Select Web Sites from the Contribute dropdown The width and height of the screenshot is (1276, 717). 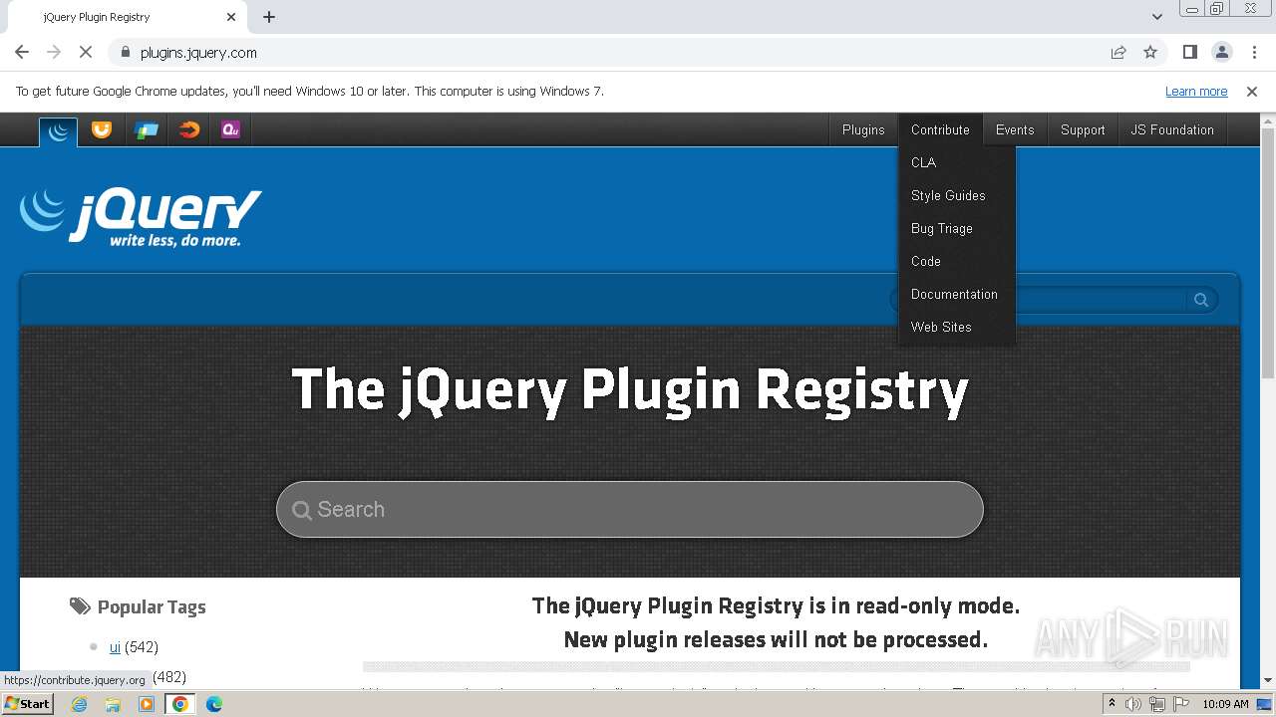957,327
